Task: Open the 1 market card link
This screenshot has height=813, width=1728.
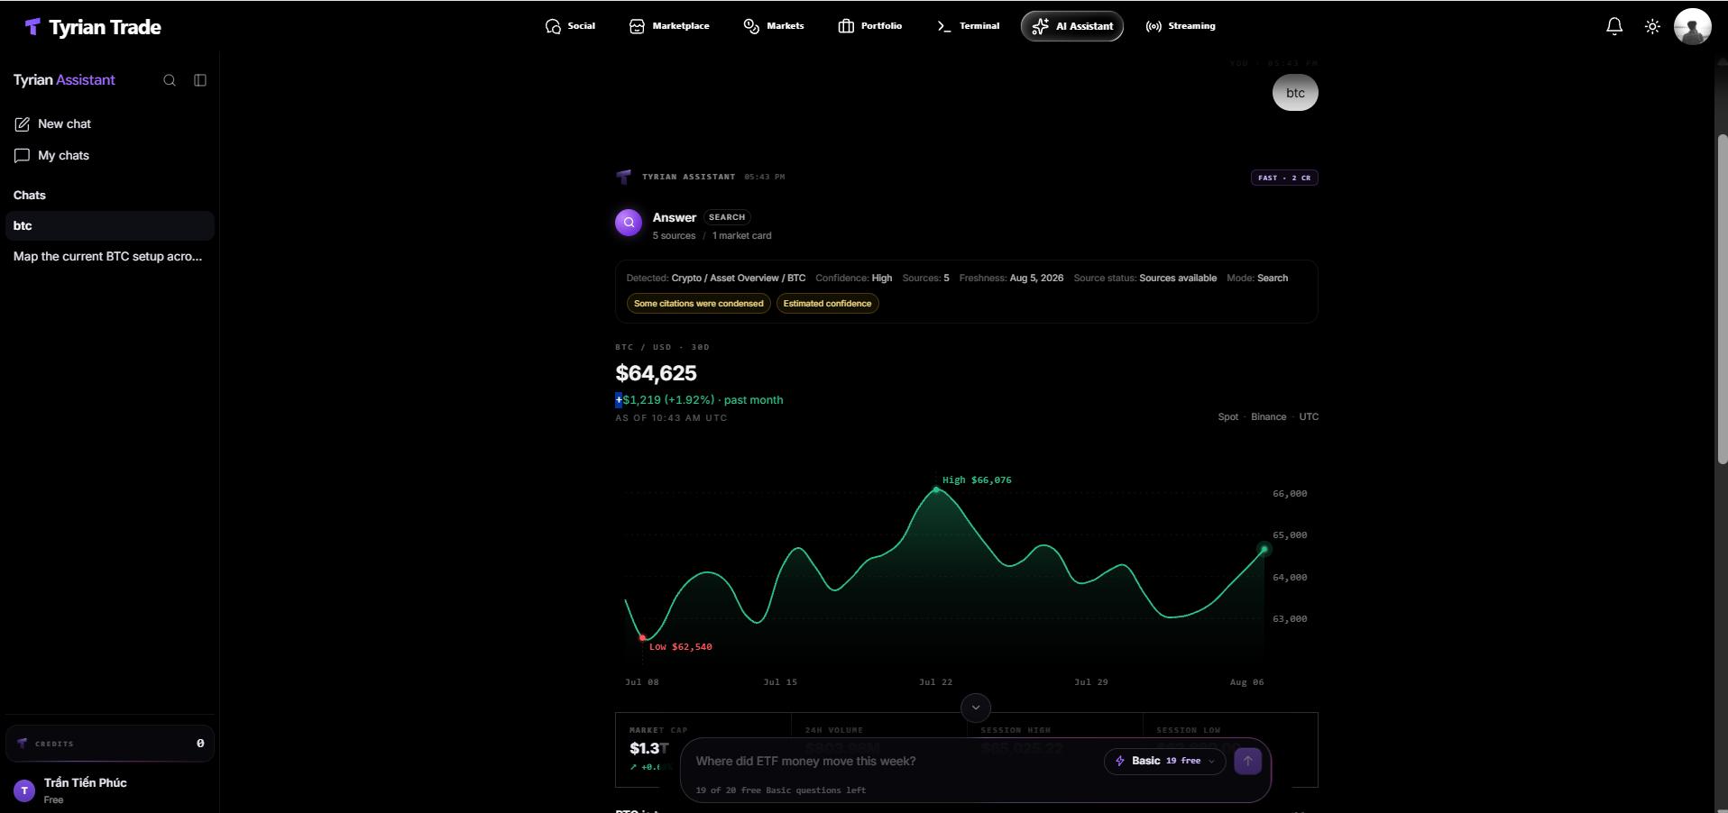Action: 742,236
